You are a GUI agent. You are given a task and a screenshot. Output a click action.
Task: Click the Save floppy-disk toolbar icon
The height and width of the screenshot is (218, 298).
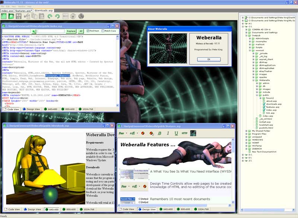[19, 16]
